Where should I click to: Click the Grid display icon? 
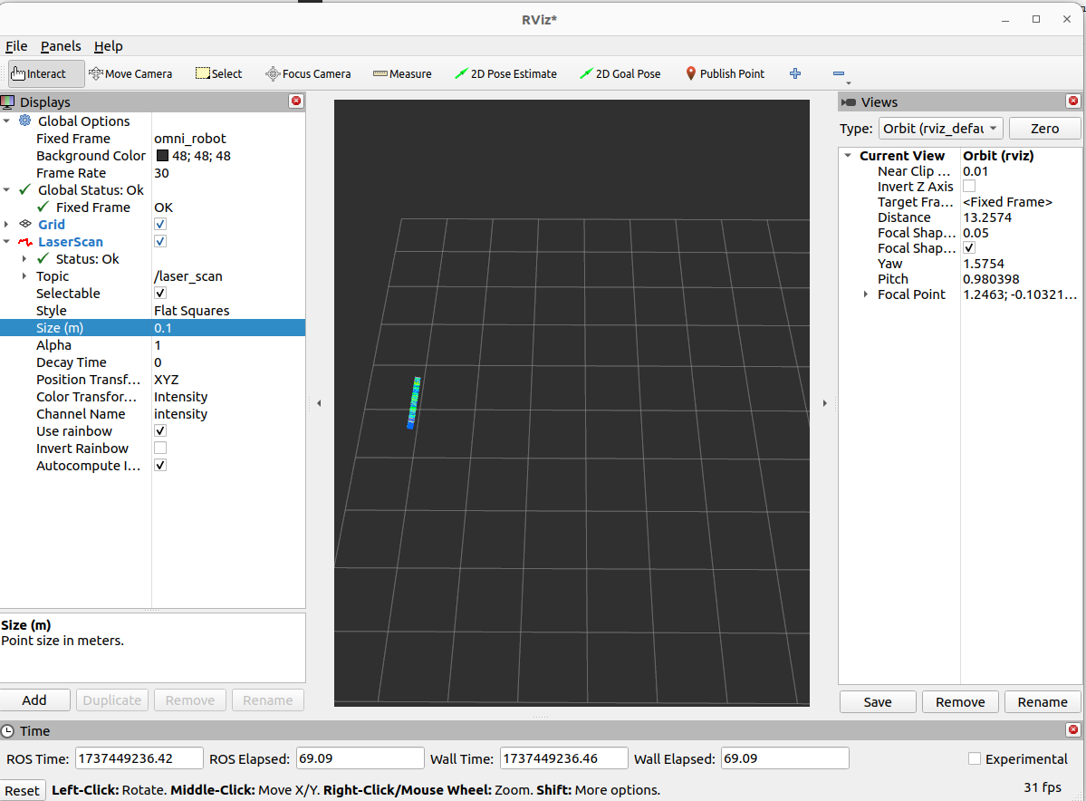tap(25, 224)
